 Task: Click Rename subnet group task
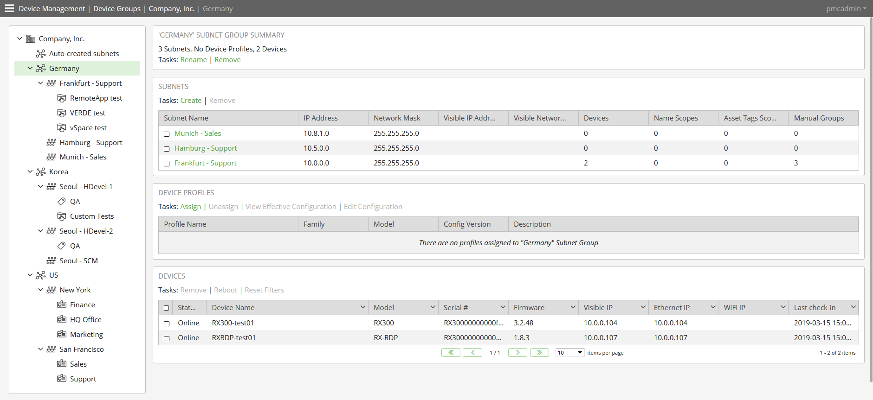(194, 60)
